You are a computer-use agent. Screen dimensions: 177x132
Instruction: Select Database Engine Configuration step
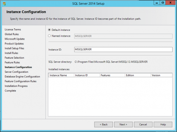[22, 77]
